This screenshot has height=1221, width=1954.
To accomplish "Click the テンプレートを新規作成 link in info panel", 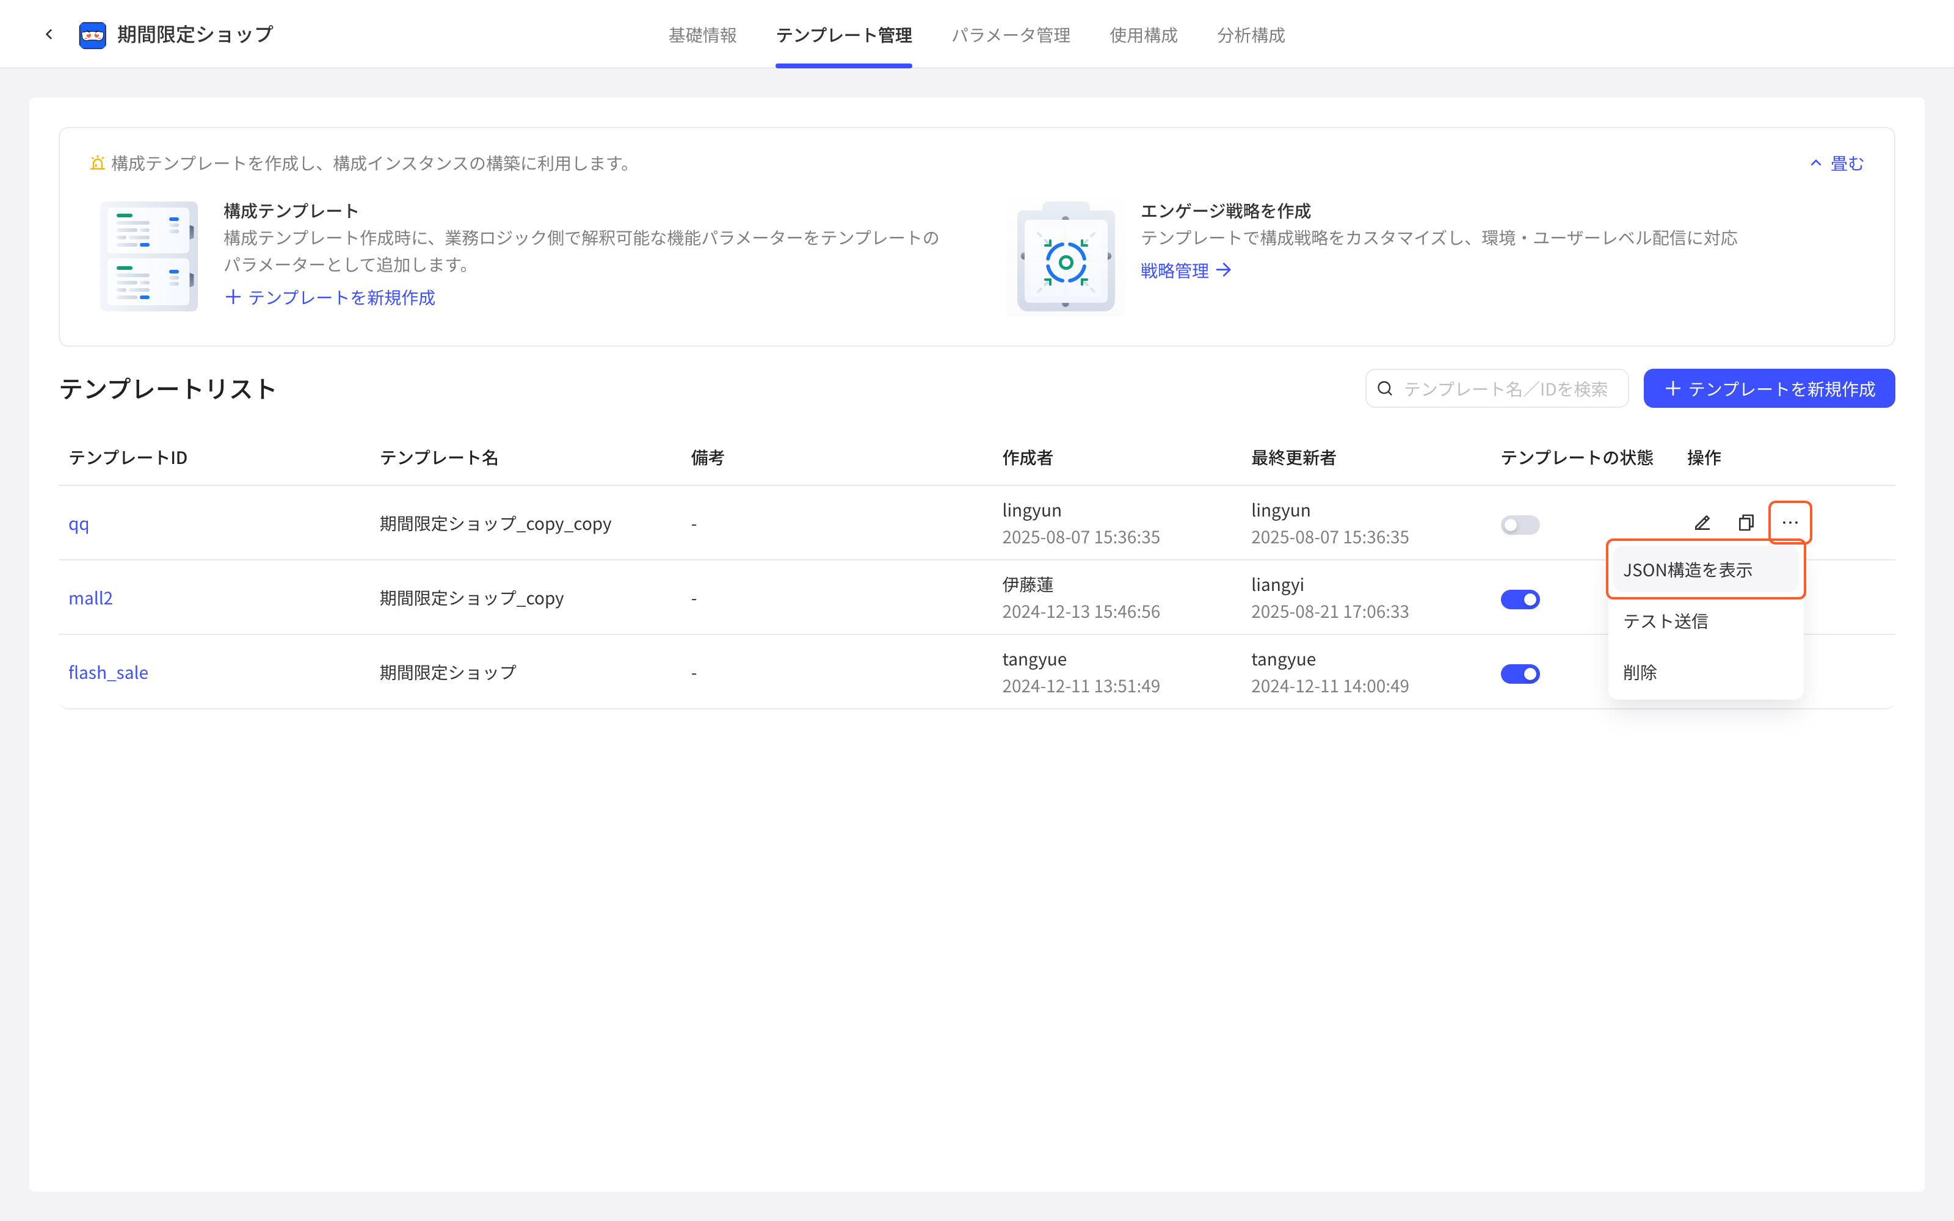I will click(x=330, y=298).
